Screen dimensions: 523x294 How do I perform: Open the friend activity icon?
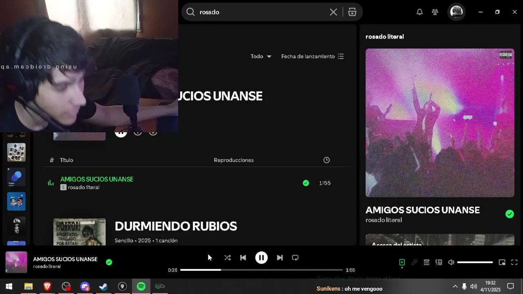coord(435,12)
